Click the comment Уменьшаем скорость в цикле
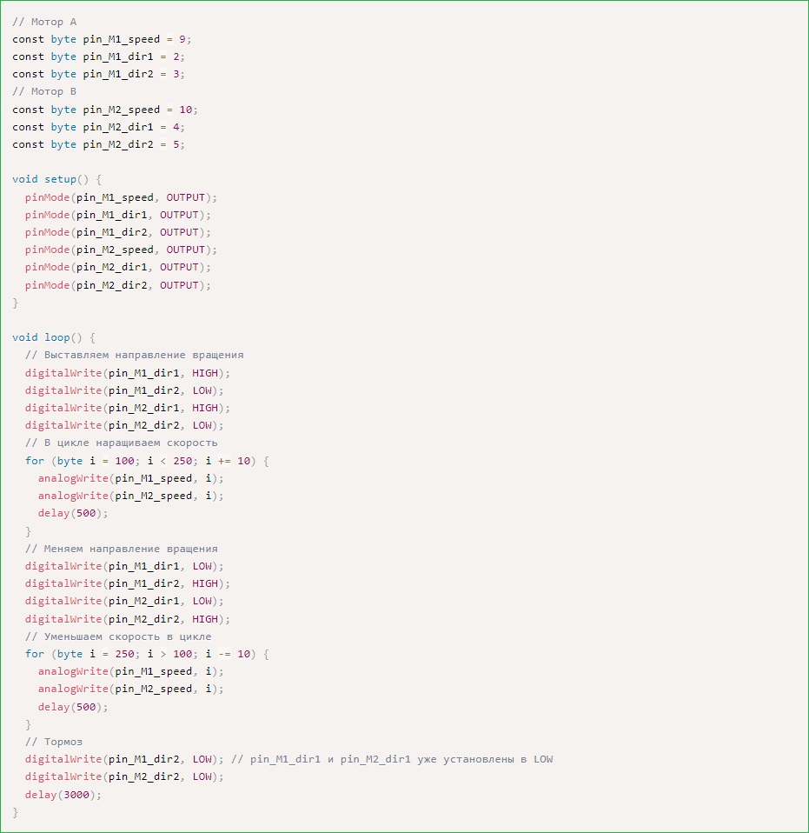This screenshot has height=833, width=809. pyautogui.click(x=118, y=636)
